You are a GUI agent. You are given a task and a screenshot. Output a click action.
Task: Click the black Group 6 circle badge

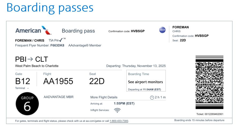point(27,103)
